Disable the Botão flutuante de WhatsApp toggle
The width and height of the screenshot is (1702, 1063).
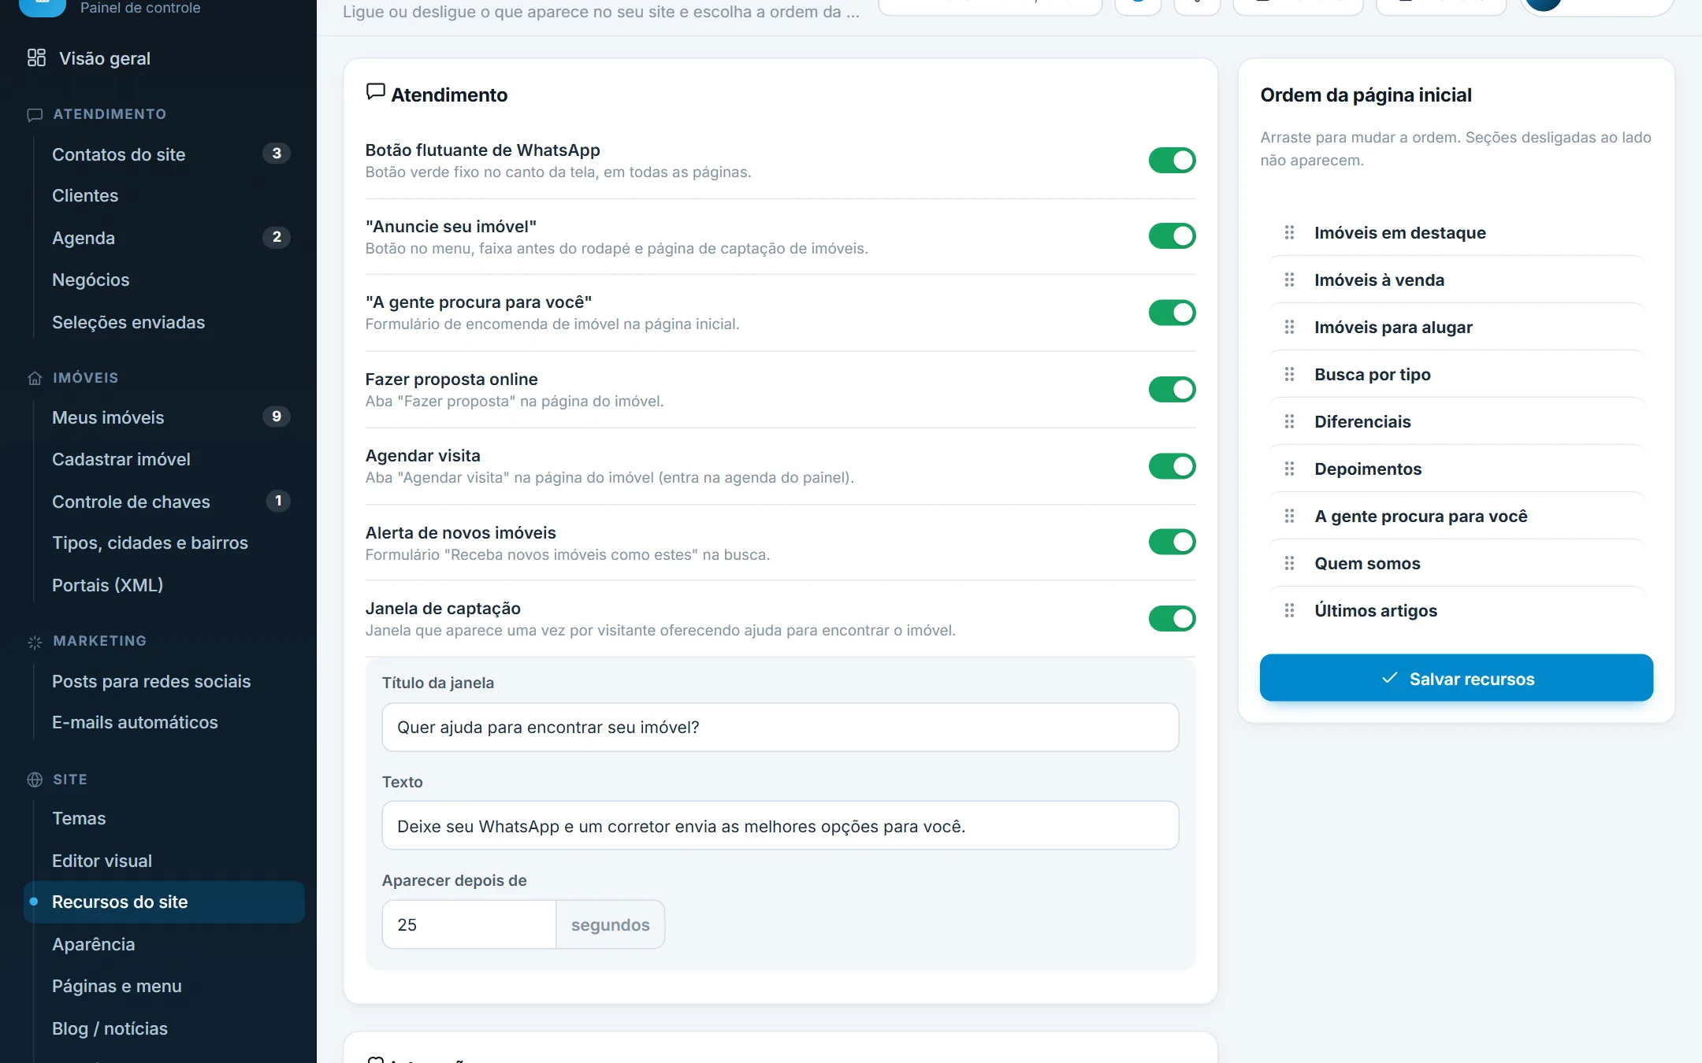(1172, 160)
